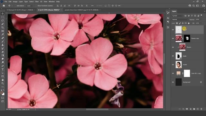Image resolution: width=206 pixels, height=116 pixels.
Task: Open the Window menu
Action: coord(51,2)
